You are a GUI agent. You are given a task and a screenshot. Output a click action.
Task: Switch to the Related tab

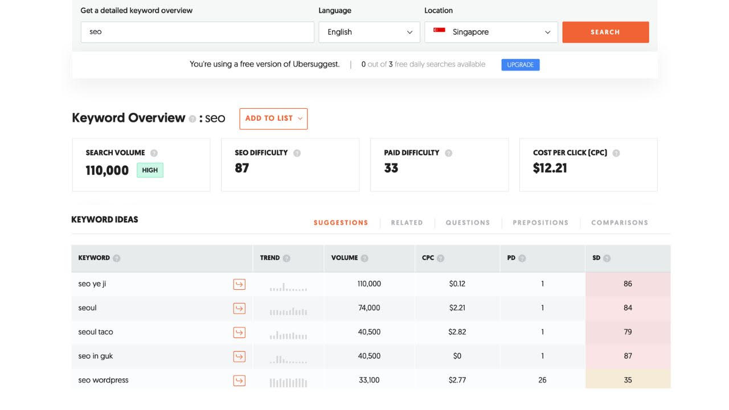tap(407, 223)
